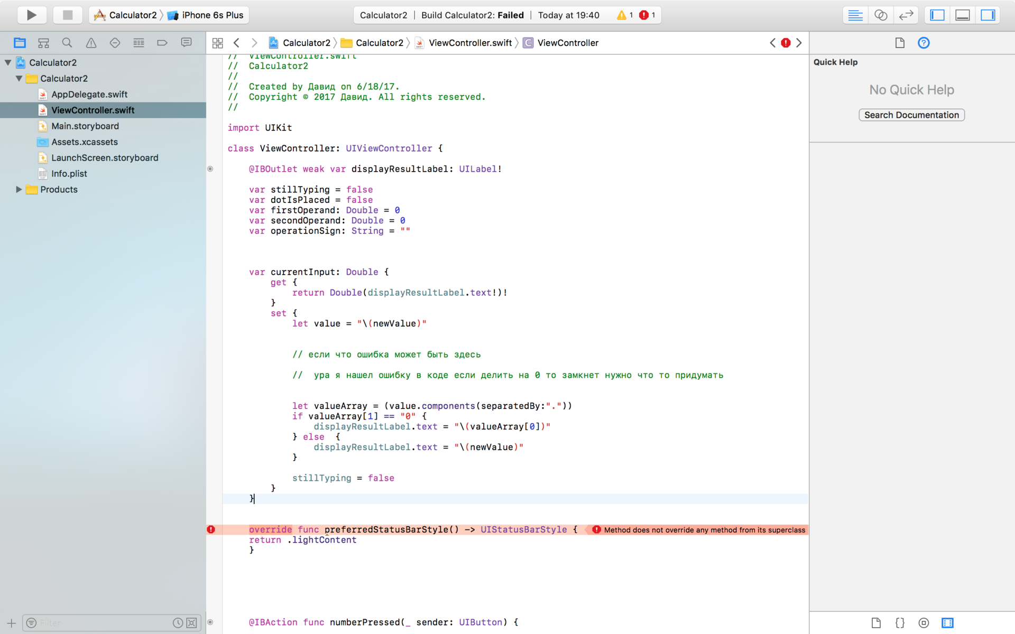Toggle the Utilities panel visibility
The image size is (1015, 634).
tap(988, 15)
